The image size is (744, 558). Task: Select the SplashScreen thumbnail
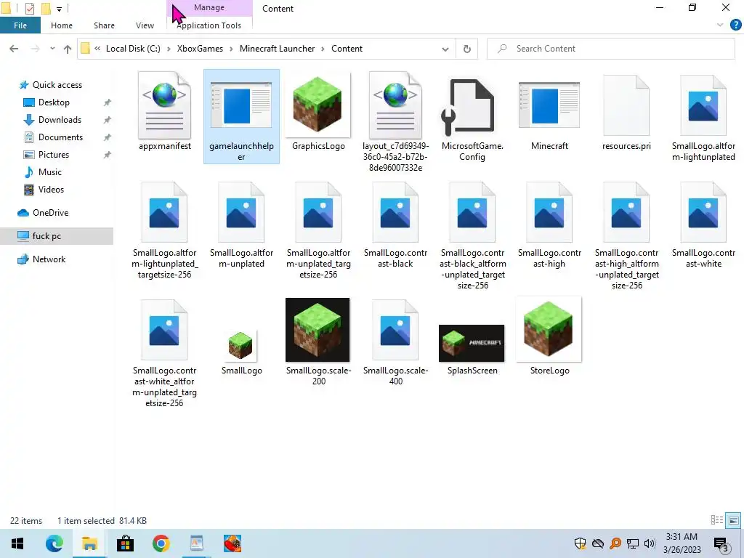click(472, 350)
